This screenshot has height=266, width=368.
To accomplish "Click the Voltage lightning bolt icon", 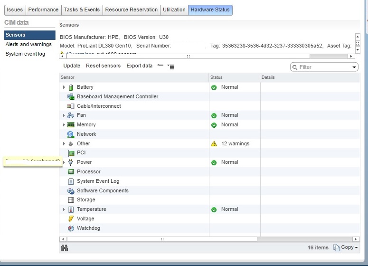I will click(71, 219).
